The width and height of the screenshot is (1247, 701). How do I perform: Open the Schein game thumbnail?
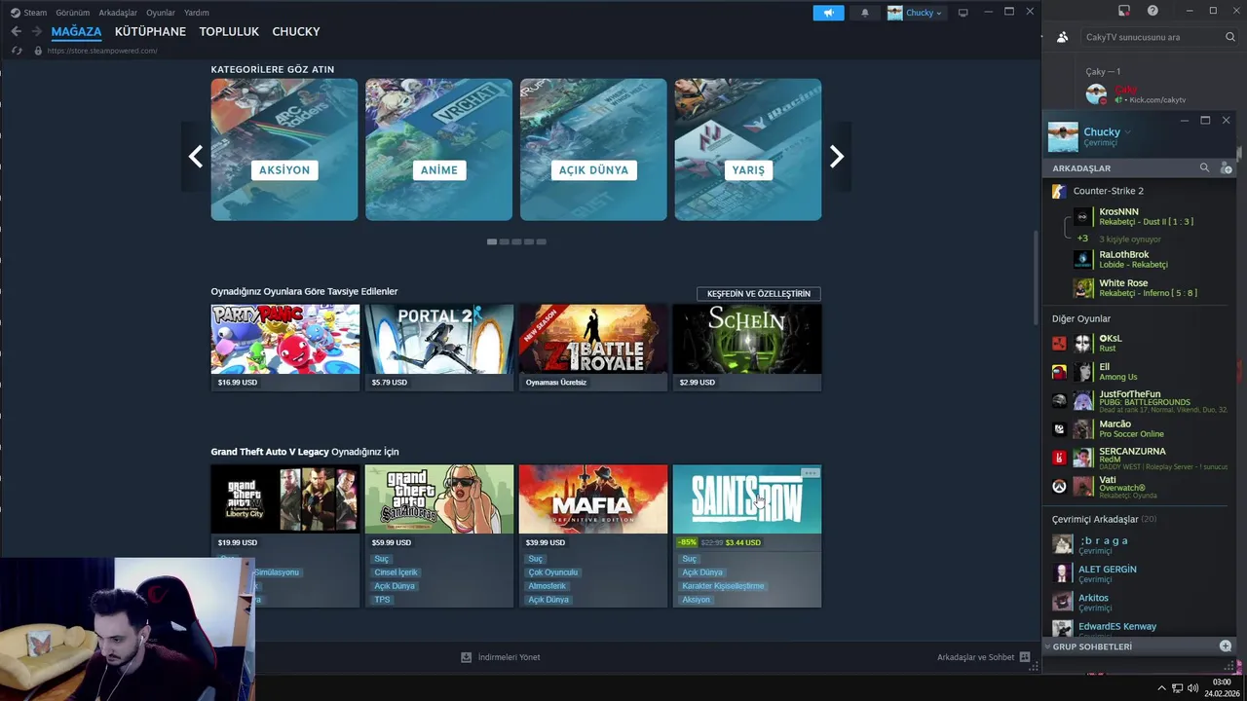coord(747,339)
